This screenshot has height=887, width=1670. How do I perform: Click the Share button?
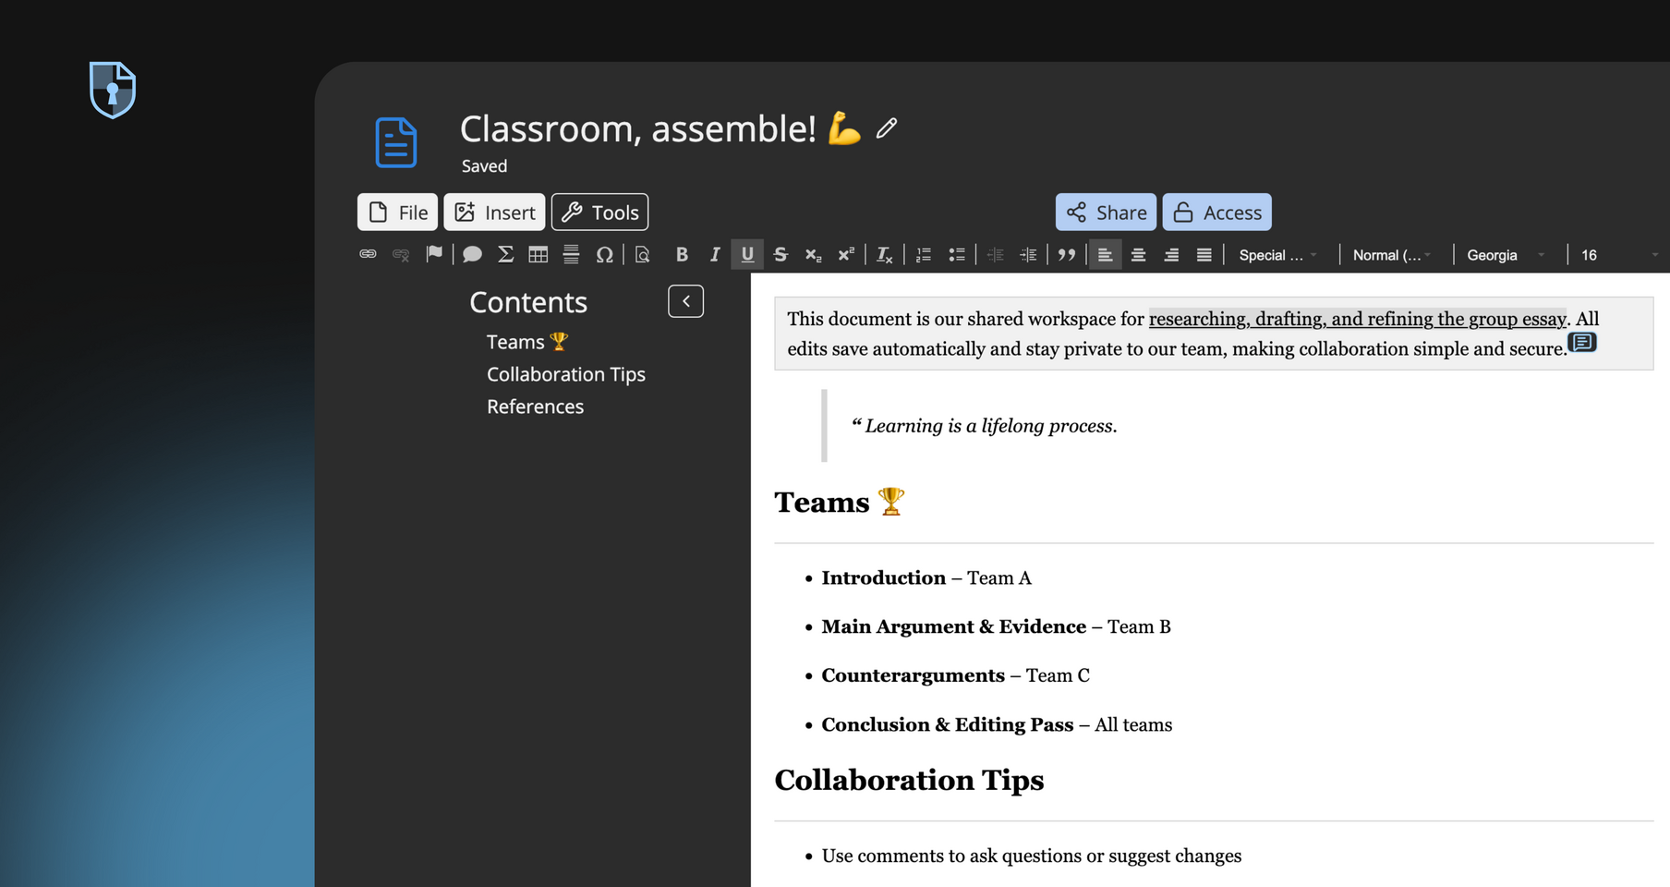point(1106,213)
